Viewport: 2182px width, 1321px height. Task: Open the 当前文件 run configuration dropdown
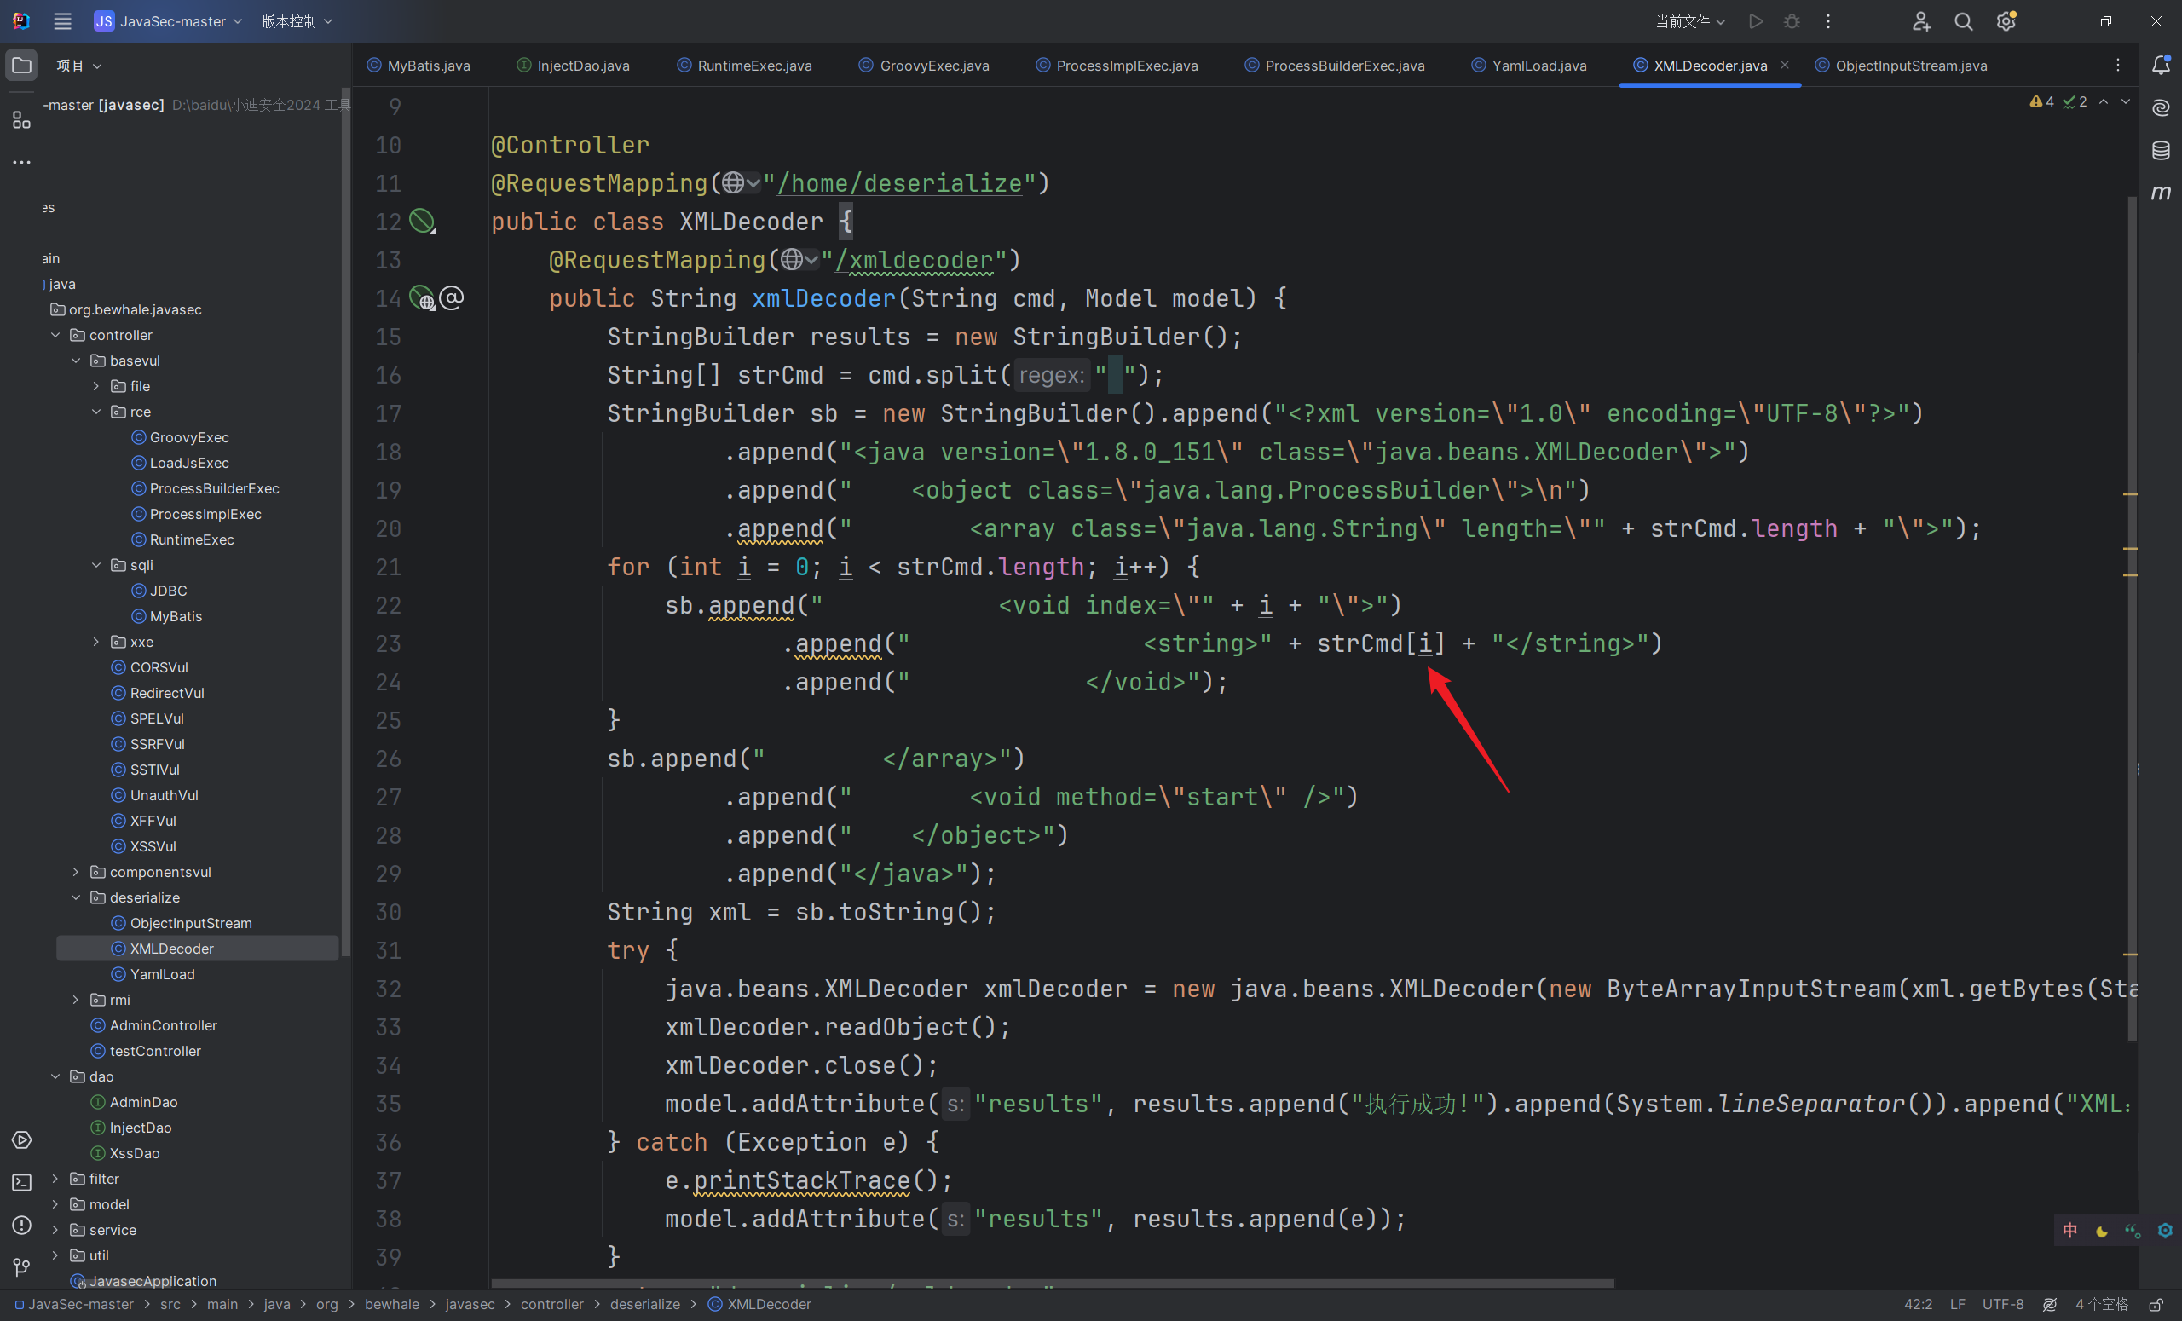[x=1689, y=21]
